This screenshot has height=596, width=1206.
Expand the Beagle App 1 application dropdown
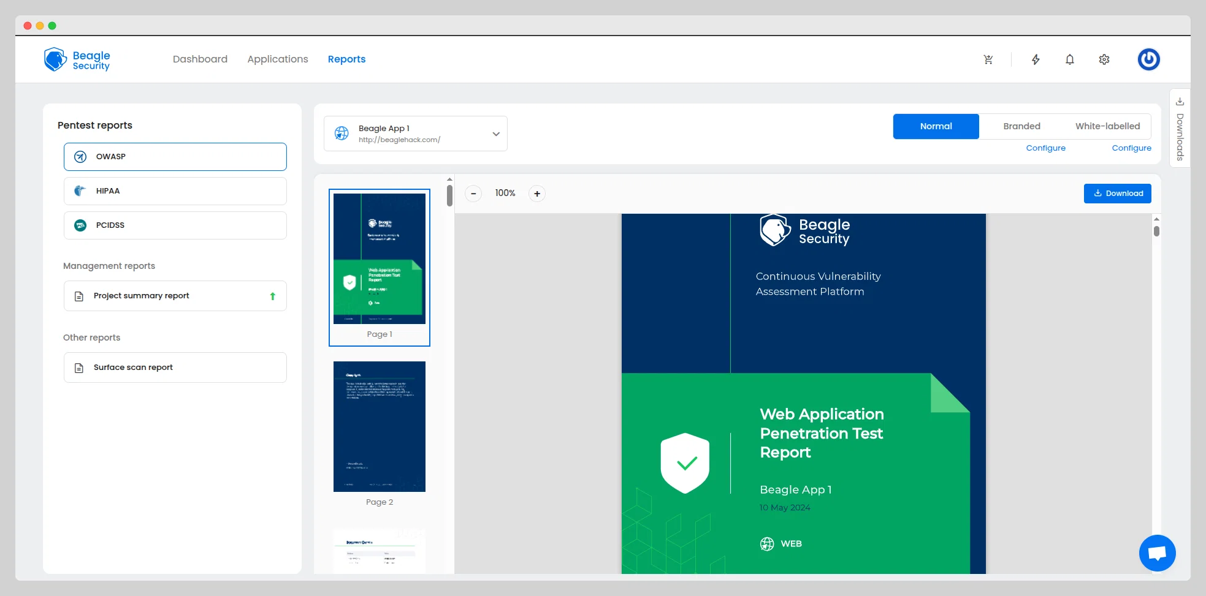pos(416,134)
